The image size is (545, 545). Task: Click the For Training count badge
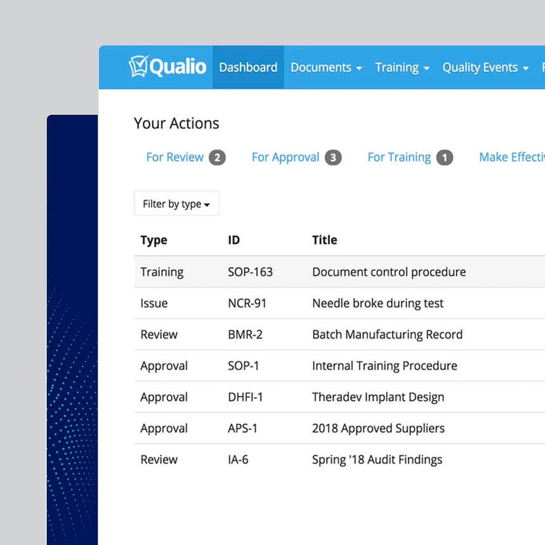pos(445,158)
